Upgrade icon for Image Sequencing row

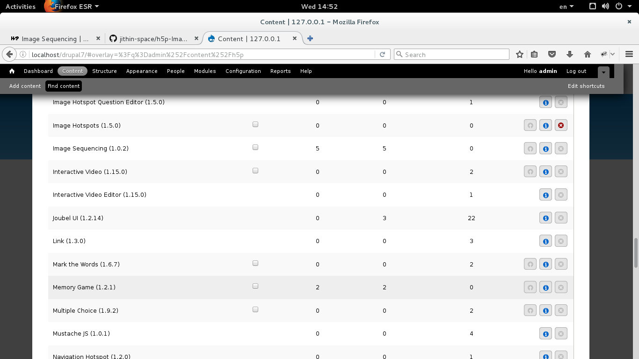click(x=530, y=149)
